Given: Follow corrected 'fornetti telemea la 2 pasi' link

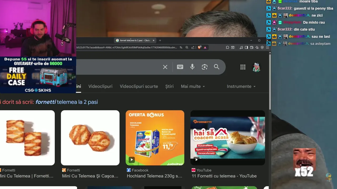Looking at the screenshot, I should pos(67,102).
